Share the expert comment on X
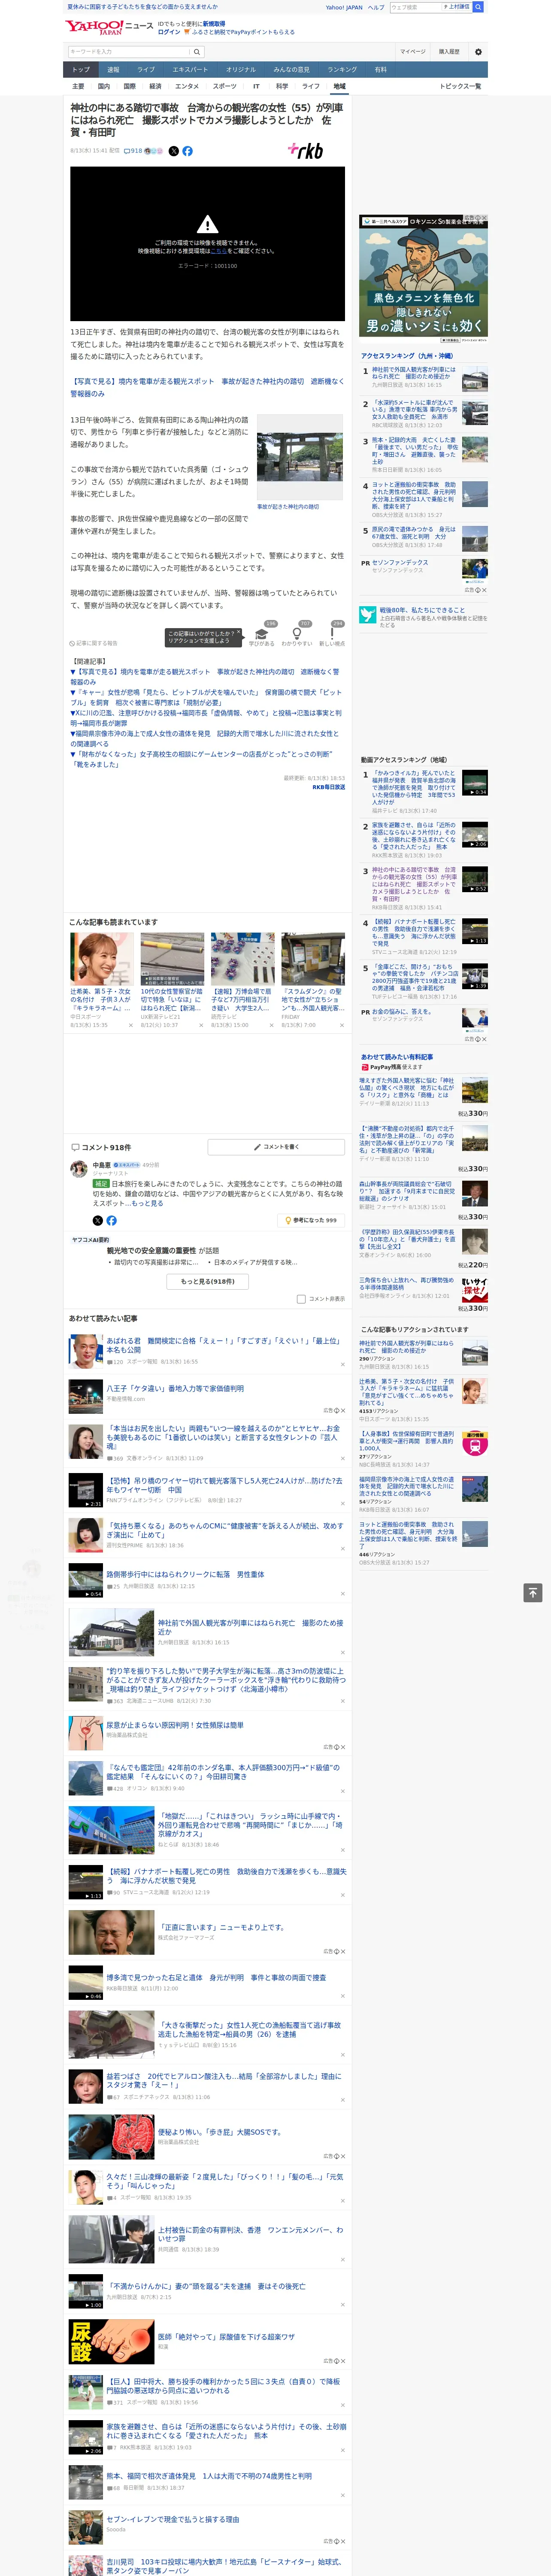This screenshot has width=551, height=2576. 97,1220
